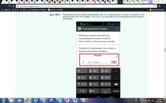This screenshot has height=103, width=166.
Task: Click the RU language indicator
Action: coord(136,100)
